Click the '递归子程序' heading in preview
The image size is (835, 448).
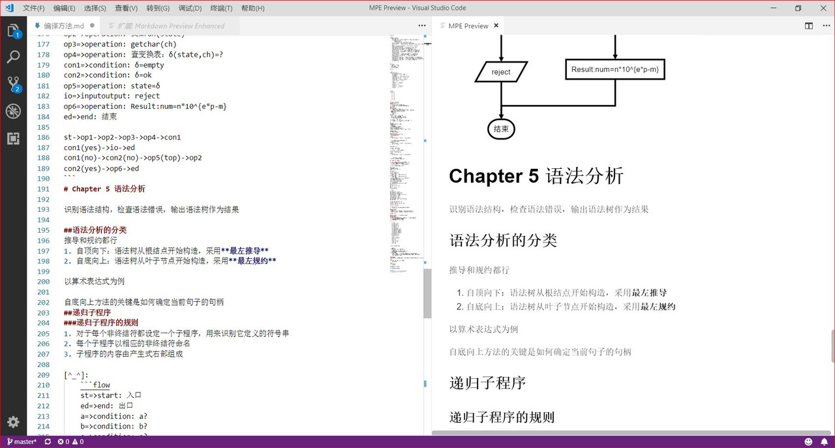coord(487,383)
